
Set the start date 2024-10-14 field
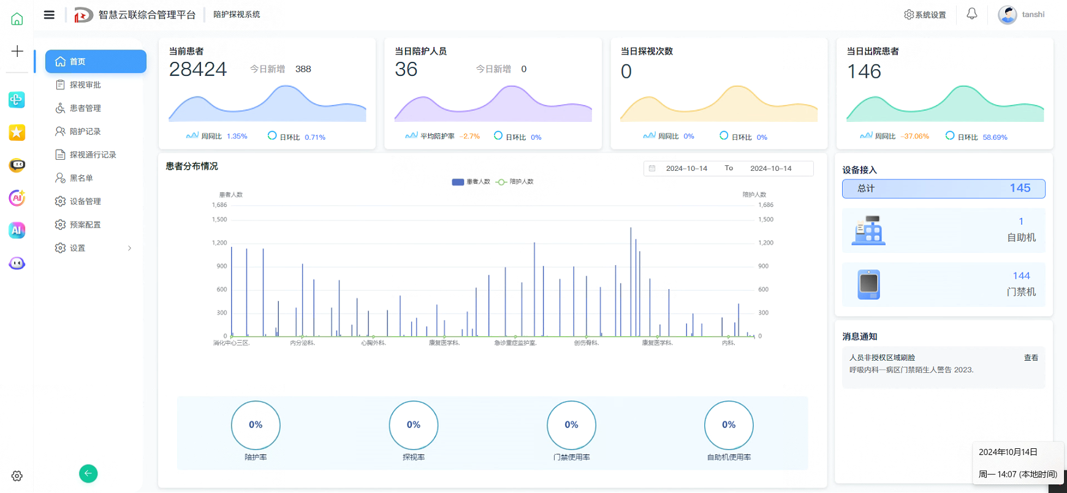(x=686, y=168)
